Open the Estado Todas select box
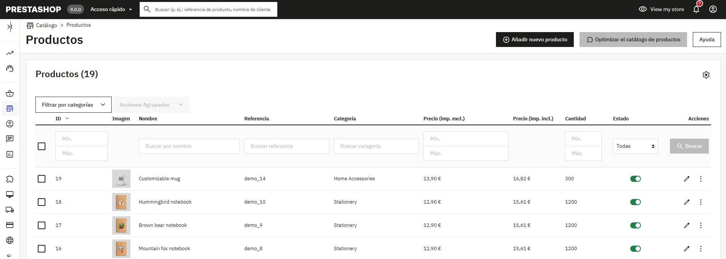This screenshot has height=259, width=726. 635,146
